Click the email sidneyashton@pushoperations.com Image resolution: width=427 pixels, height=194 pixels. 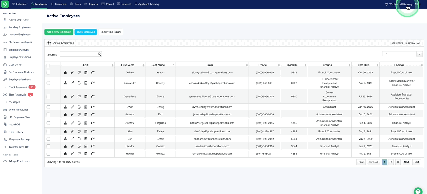pos(212,72)
